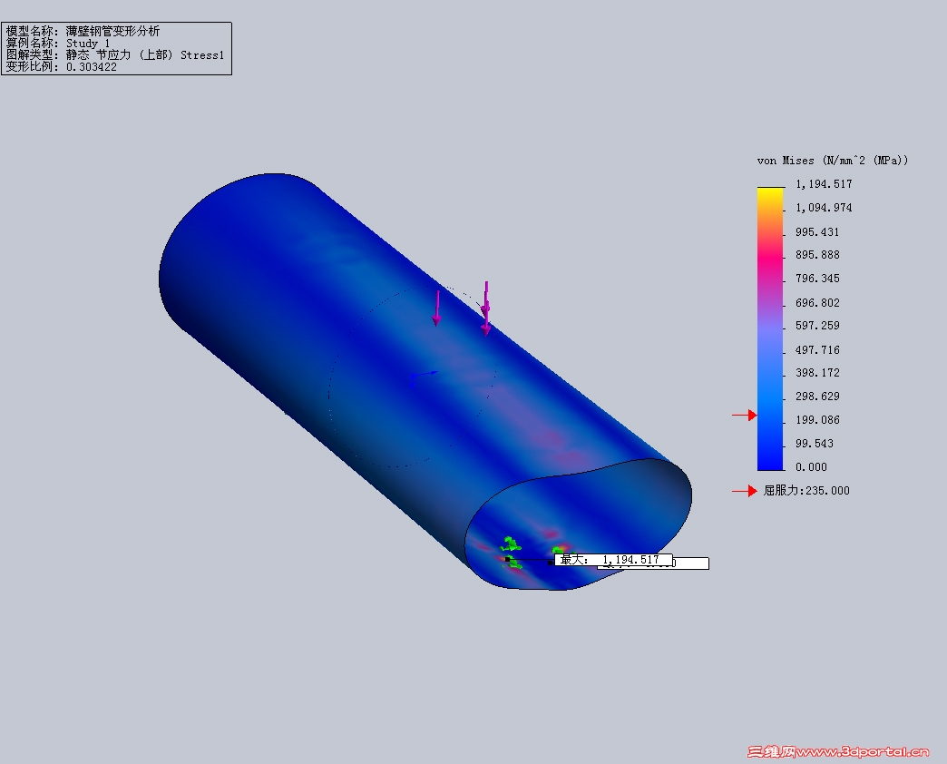The width and height of the screenshot is (947, 764).
Task: Click the red yield marker arrow beside color bar
Action: coord(744,415)
